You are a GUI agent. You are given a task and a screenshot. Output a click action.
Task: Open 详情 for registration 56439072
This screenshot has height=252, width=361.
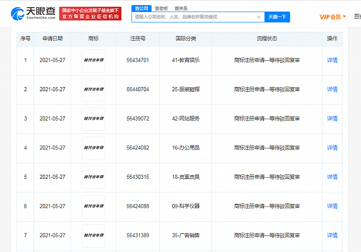tap(332, 119)
